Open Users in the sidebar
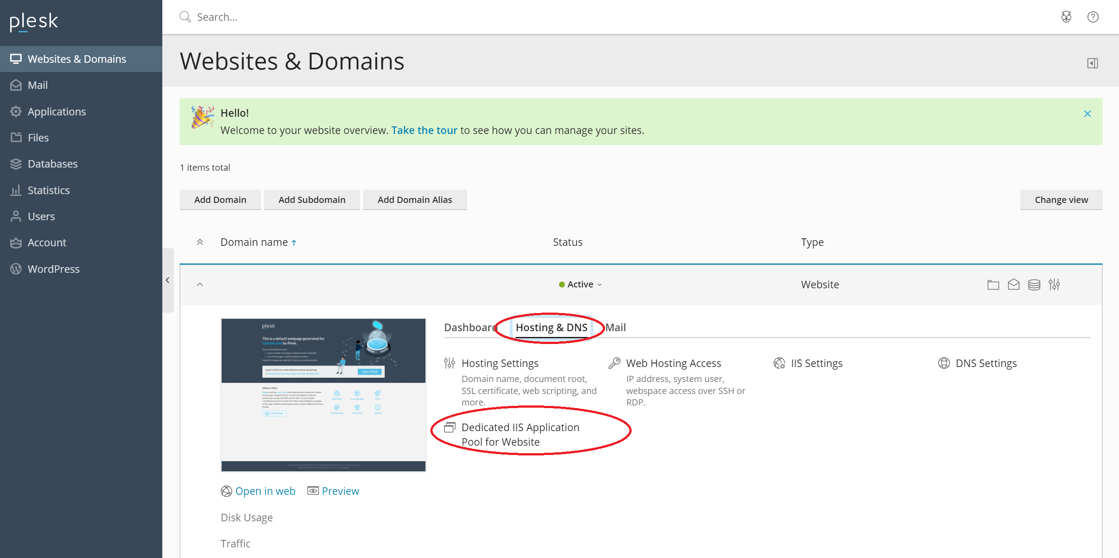This screenshot has height=558, width=1119. click(x=81, y=216)
